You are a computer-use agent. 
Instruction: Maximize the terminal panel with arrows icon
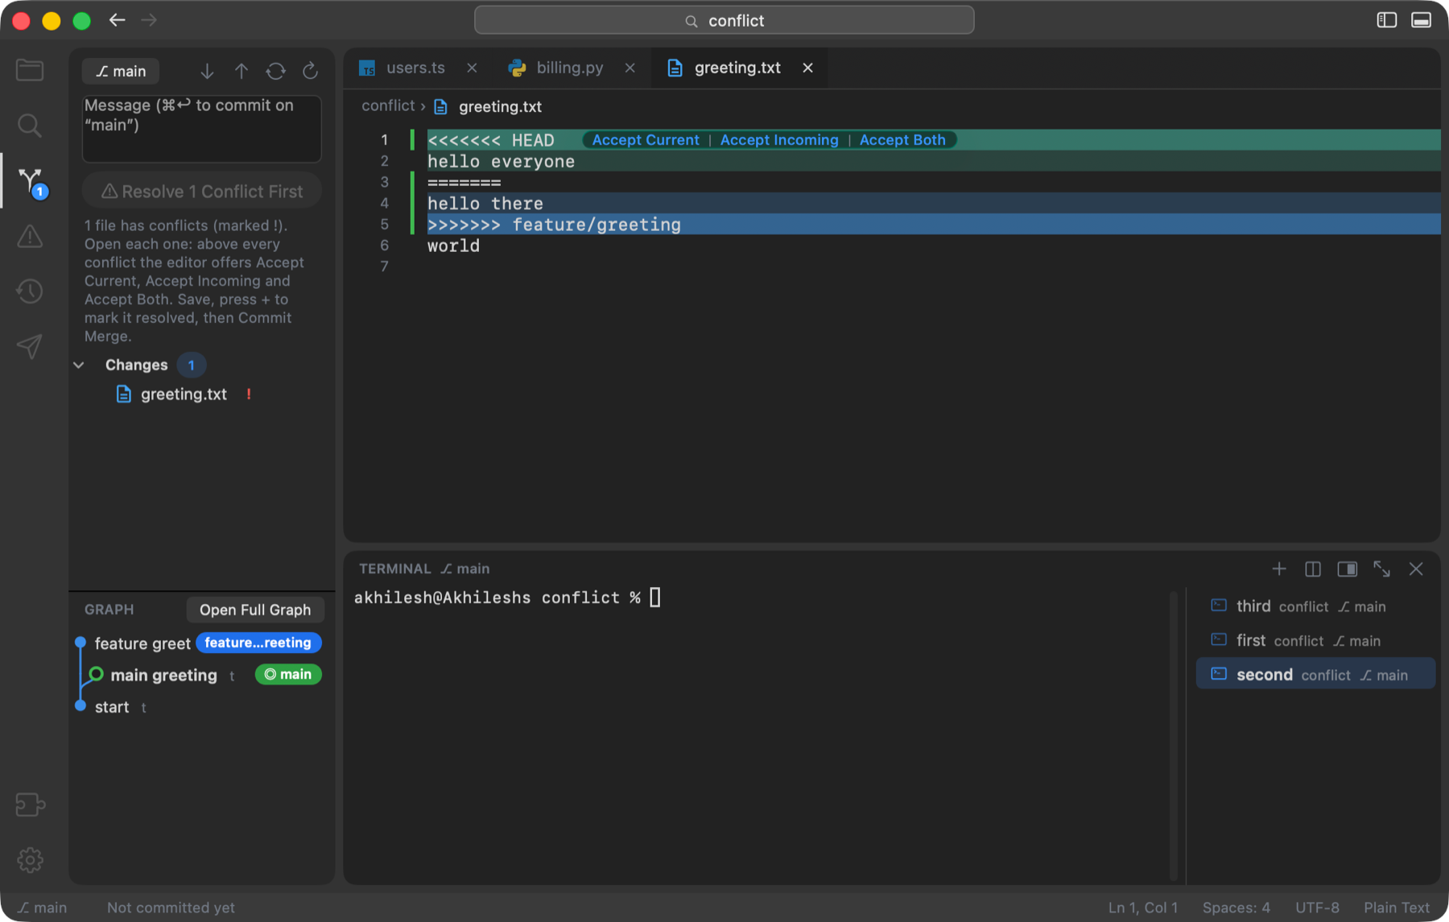pos(1382,568)
